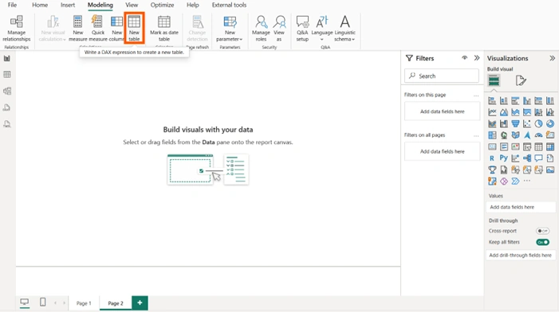Open Filters on all pages options
Screen dimensions: 559x312
pos(476,135)
